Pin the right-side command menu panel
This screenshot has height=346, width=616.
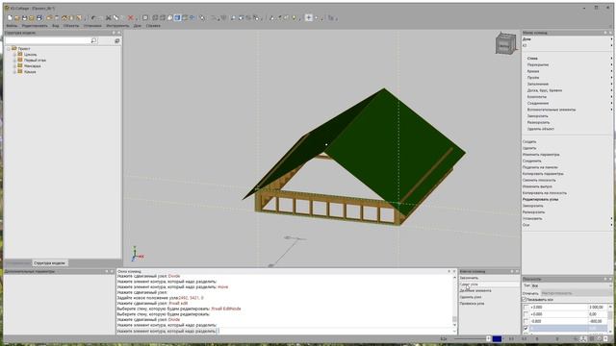click(605, 33)
